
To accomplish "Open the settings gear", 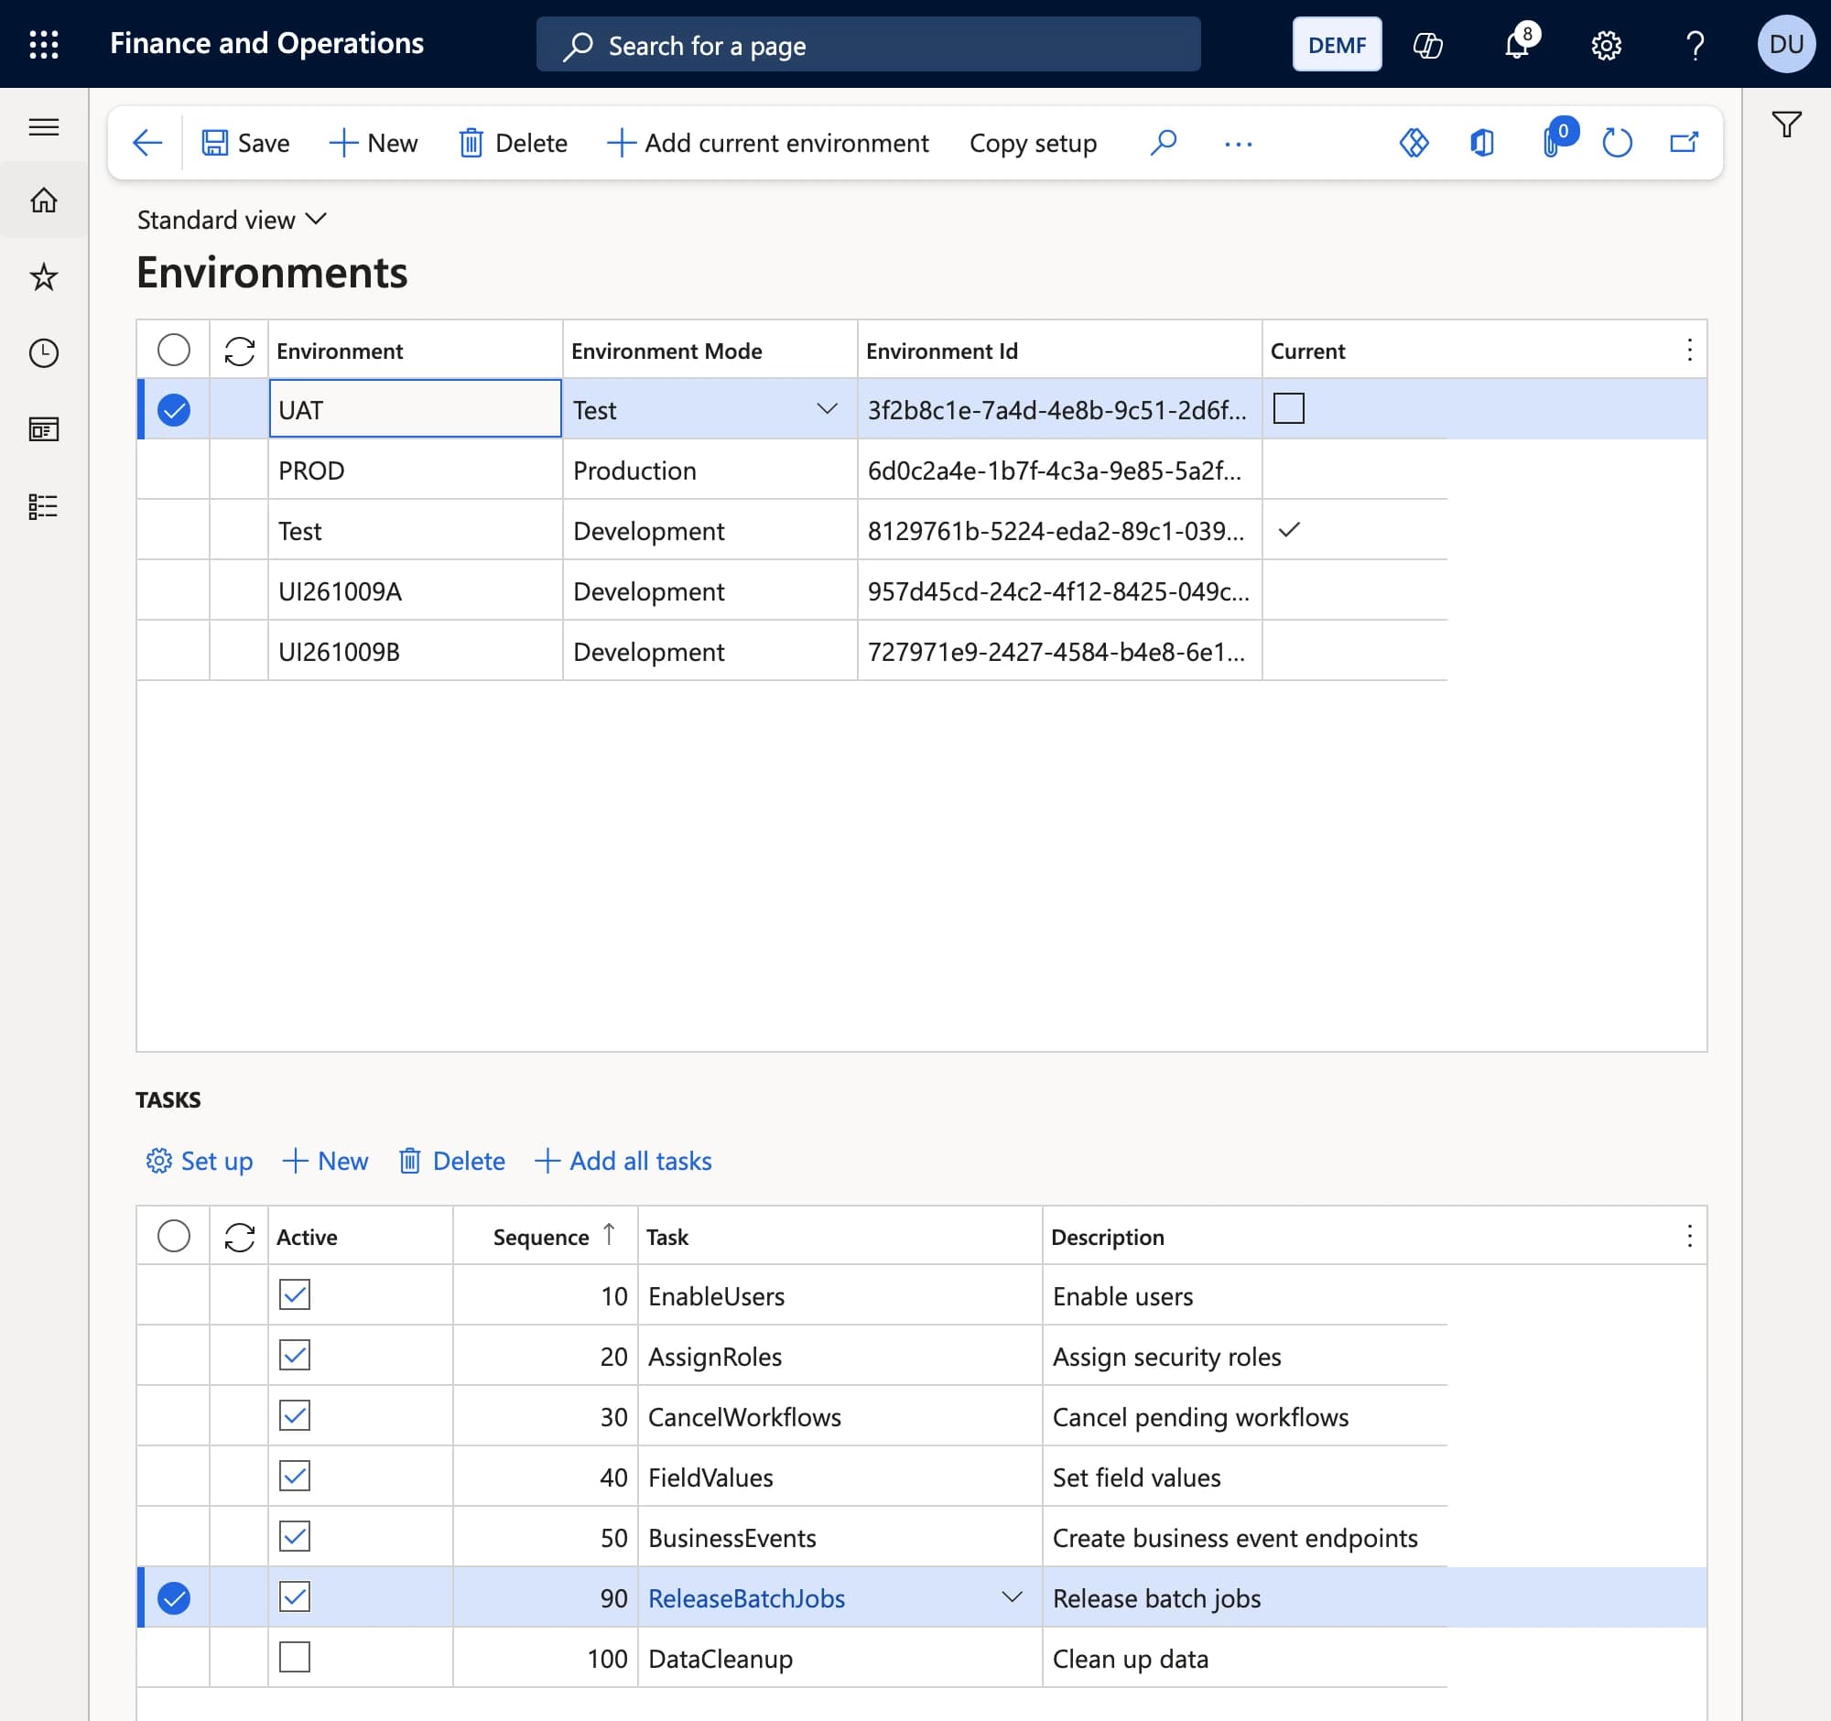I will [1607, 44].
